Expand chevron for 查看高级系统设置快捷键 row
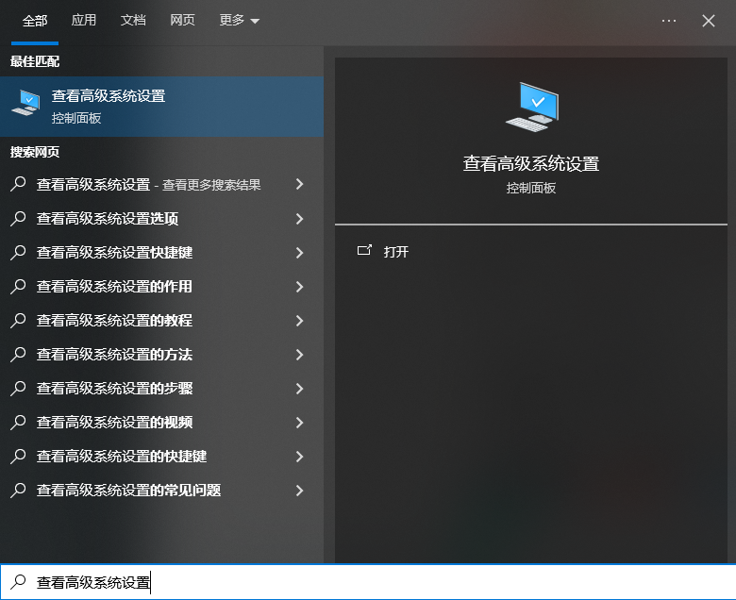The height and width of the screenshot is (600, 736). tap(299, 253)
